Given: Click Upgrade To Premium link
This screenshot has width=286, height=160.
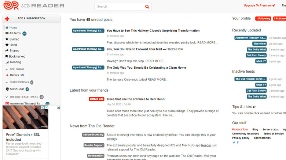Looking at the screenshot, I should pyautogui.click(x=259, y=5).
